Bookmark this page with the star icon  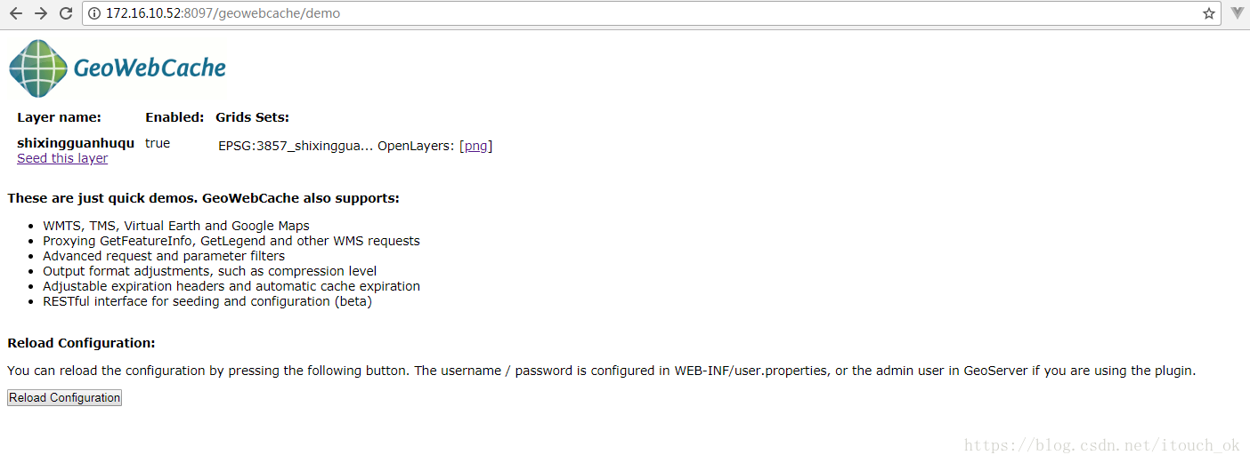(x=1209, y=13)
